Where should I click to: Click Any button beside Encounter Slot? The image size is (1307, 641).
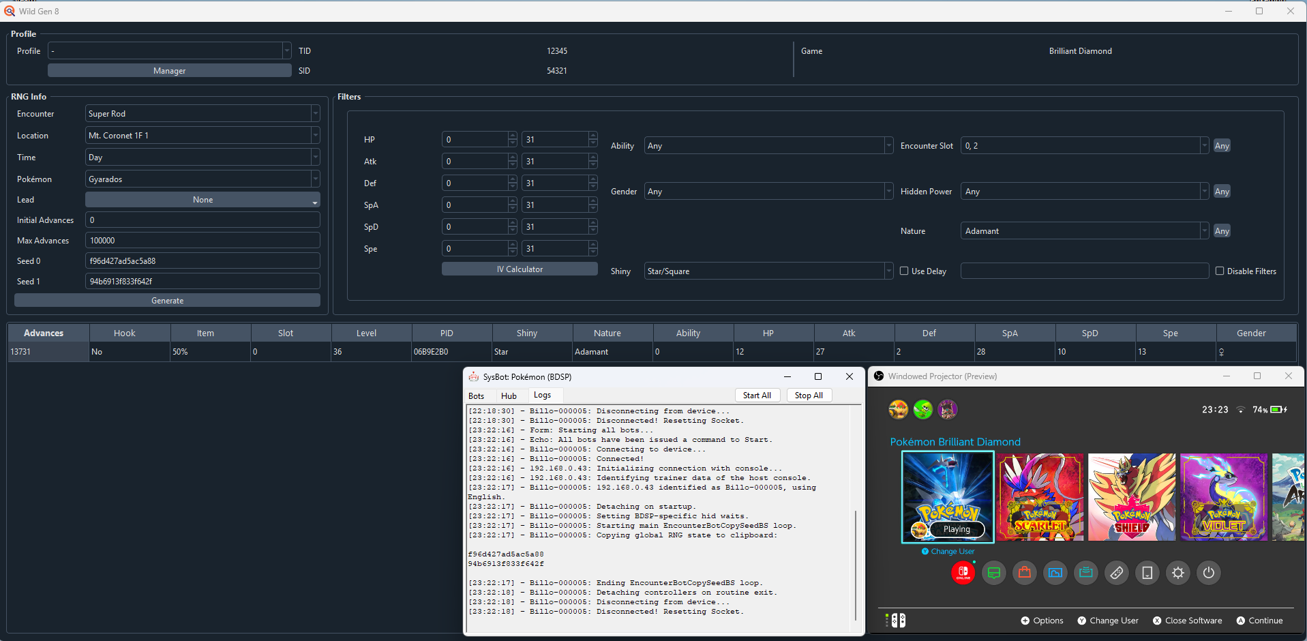[x=1222, y=145]
